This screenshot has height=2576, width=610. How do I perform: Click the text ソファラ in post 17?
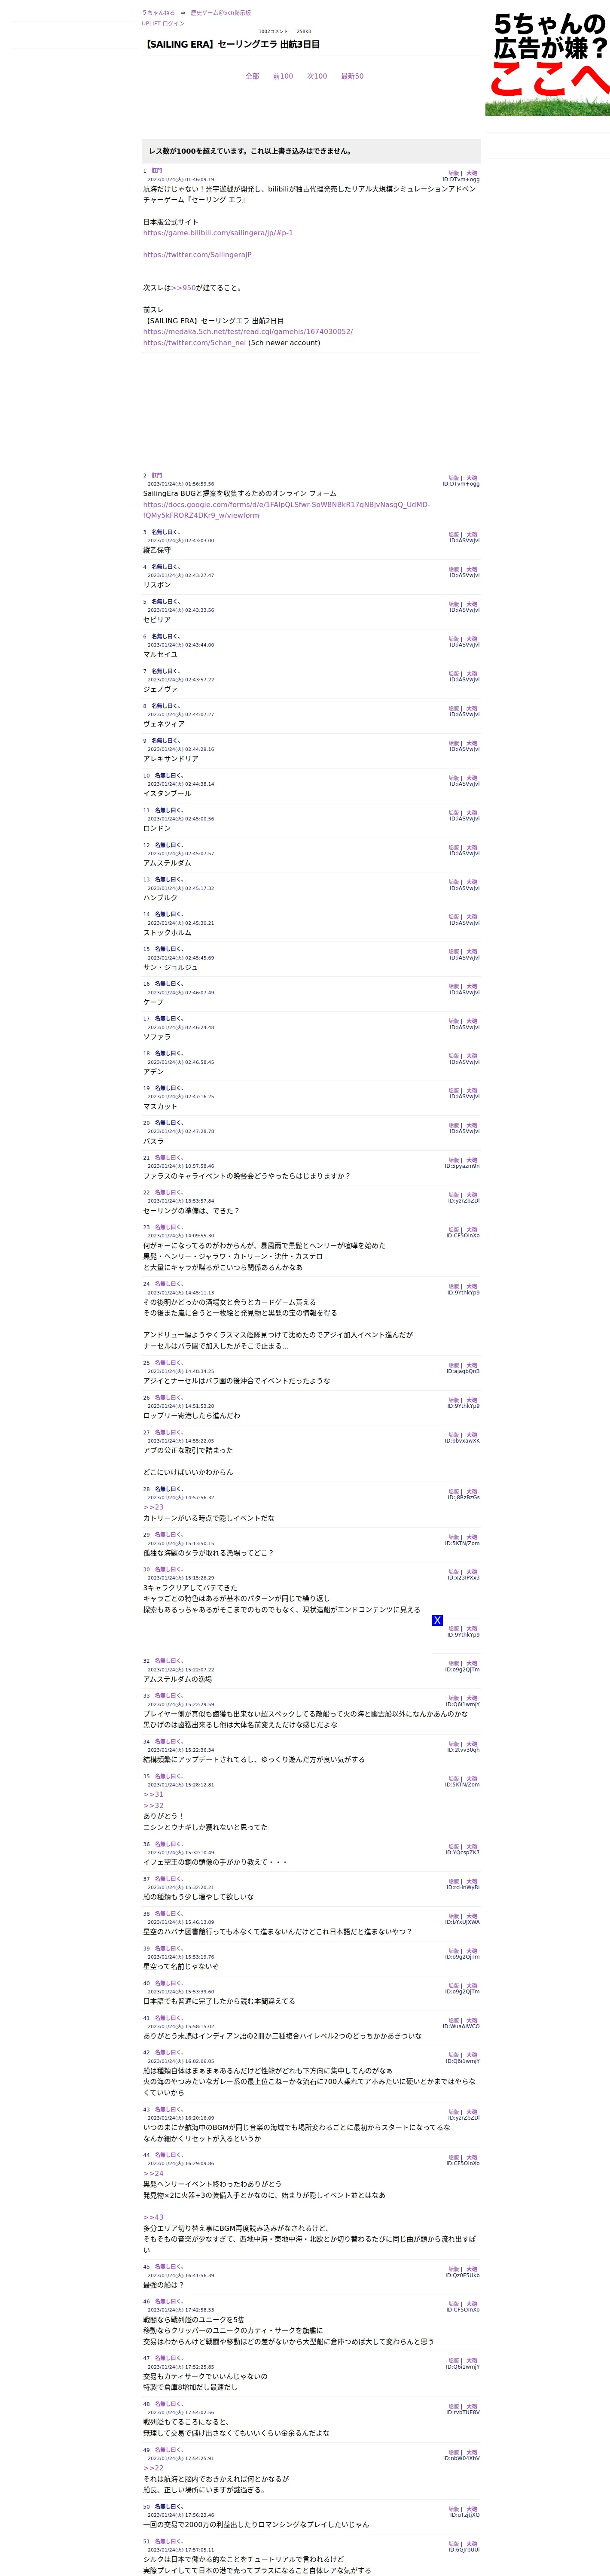[x=157, y=1037]
